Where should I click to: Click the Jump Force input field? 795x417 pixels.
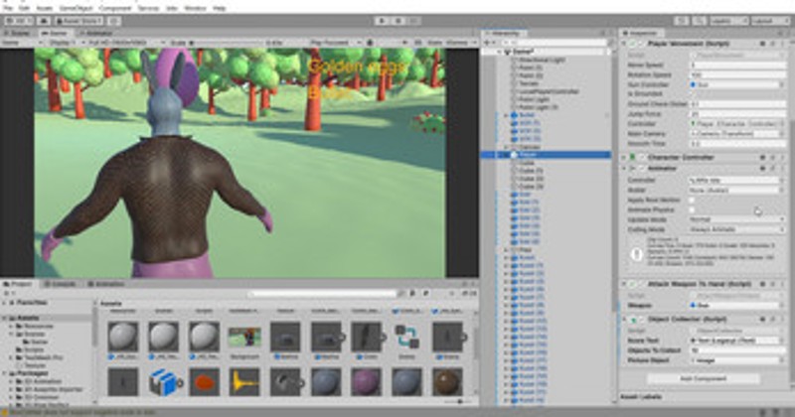click(737, 114)
